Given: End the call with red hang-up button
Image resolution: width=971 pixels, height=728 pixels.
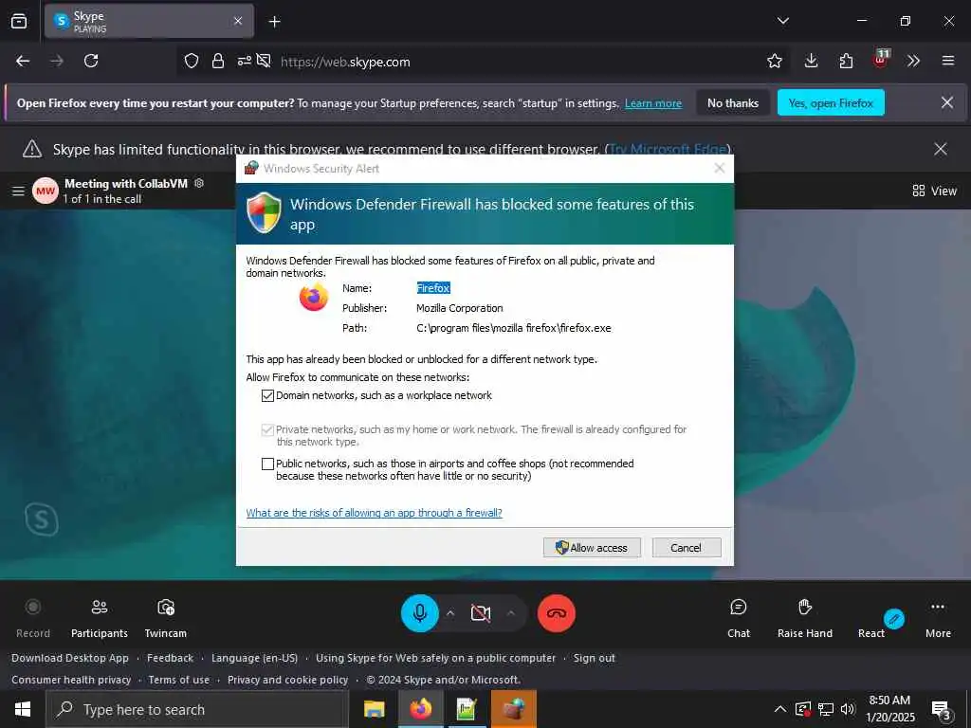Looking at the screenshot, I should click(x=556, y=613).
